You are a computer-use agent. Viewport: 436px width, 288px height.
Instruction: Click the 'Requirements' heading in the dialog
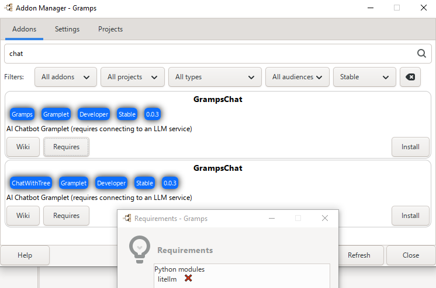[x=185, y=250]
